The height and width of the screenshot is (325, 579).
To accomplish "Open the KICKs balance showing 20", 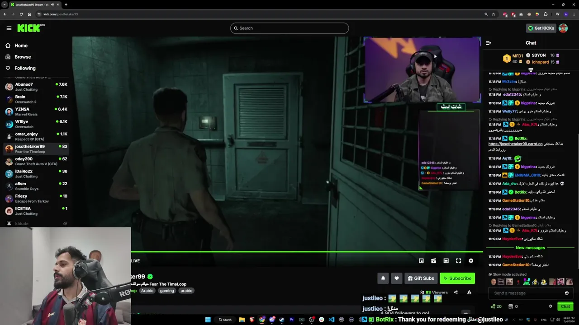I will pos(496,306).
